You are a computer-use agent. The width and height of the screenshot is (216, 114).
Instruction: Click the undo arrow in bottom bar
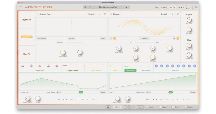point(125,107)
